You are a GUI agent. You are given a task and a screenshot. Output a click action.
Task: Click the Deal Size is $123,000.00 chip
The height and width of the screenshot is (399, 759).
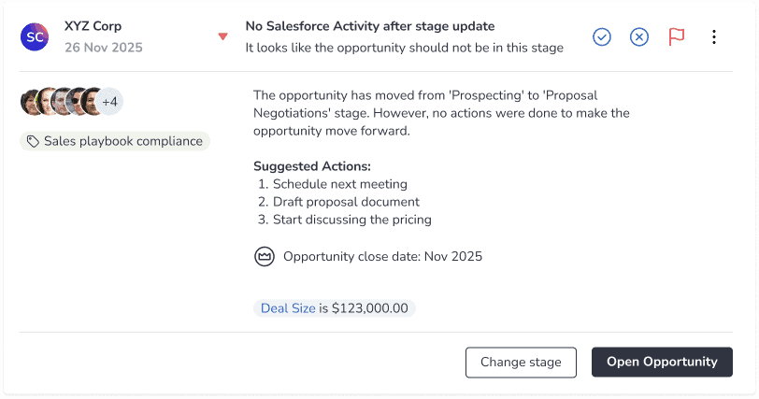coord(335,308)
